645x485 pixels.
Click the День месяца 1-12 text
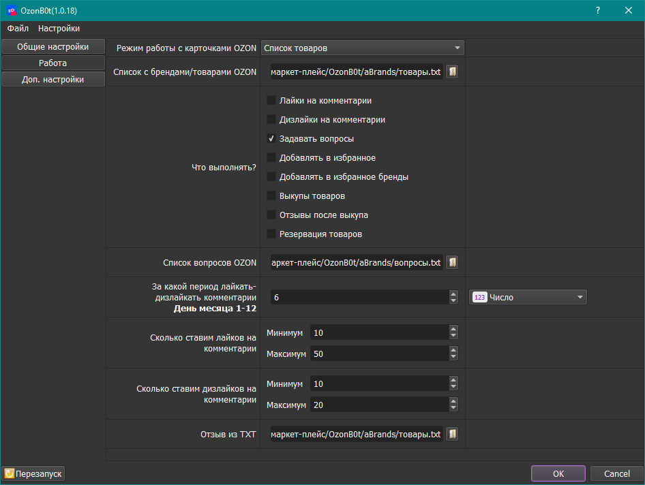215,309
